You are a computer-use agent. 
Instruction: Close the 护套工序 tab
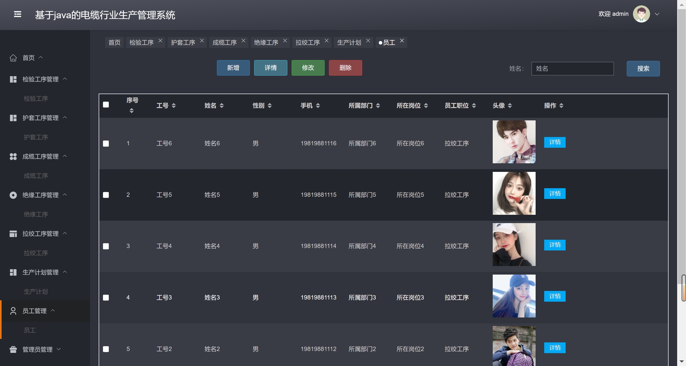pyautogui.click(x=202, y=40)
